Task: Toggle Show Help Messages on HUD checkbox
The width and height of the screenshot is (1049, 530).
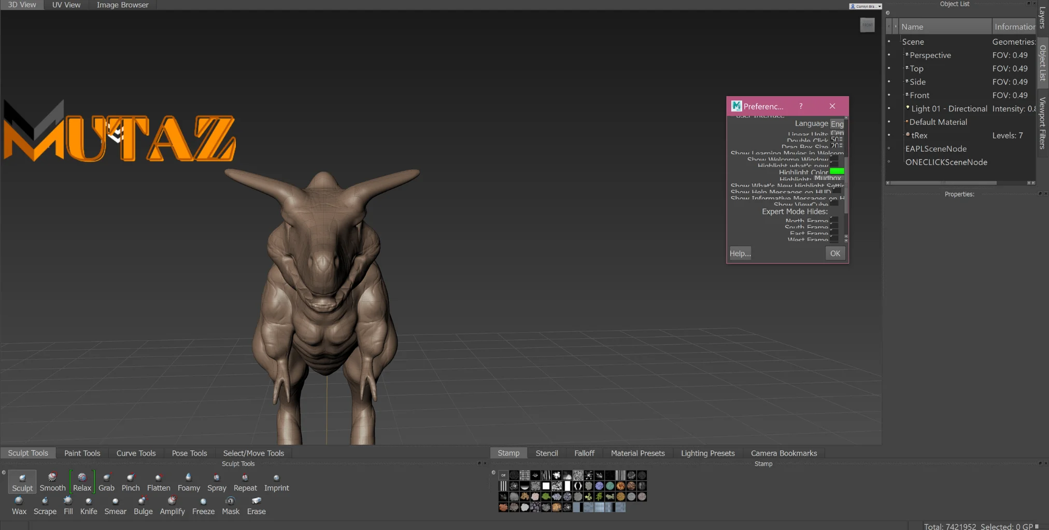Action: (x=837, y=192)
